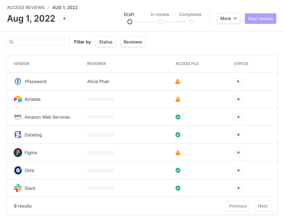Click the Okta vendor name

tap(29, 170)
